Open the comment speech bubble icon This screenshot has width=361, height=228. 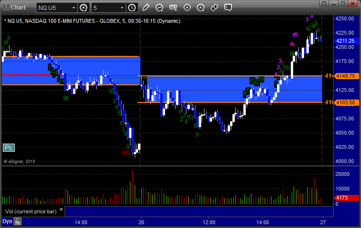pos(228,8)
